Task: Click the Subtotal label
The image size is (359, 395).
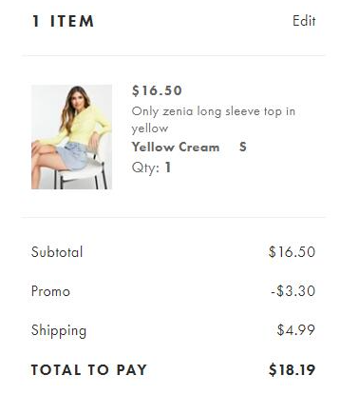Action: 57,252
